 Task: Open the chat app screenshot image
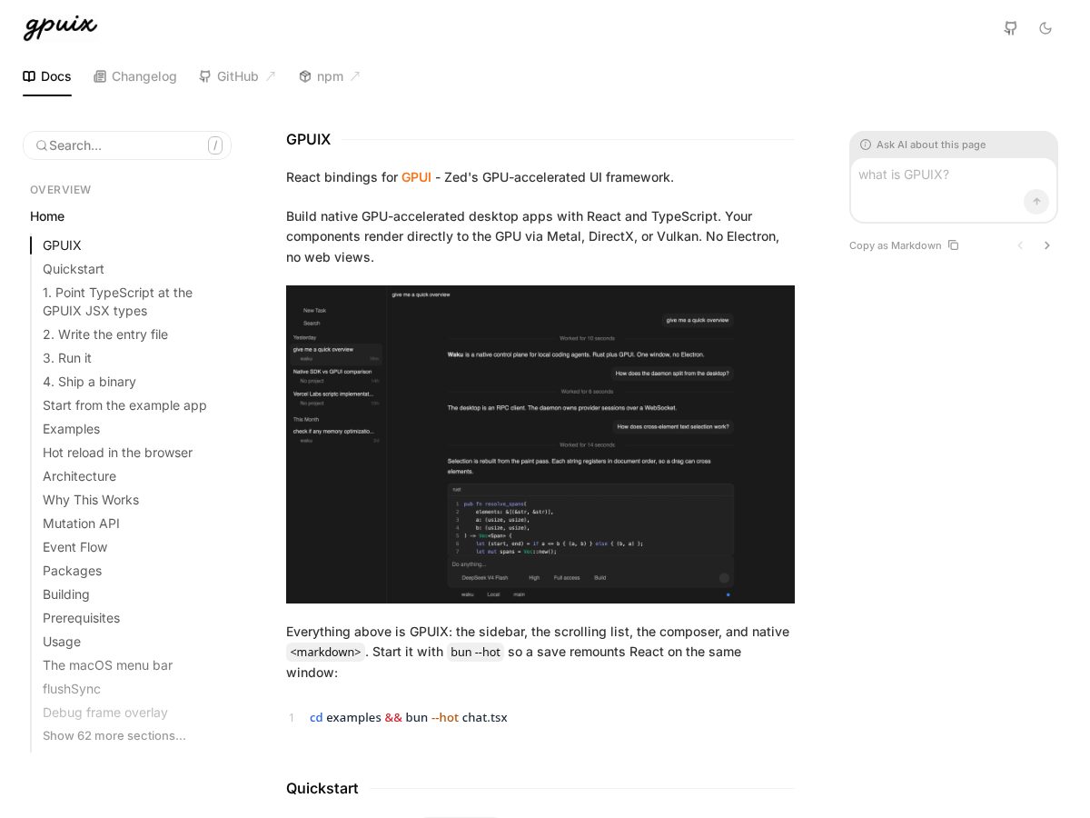tap(540, 444)
